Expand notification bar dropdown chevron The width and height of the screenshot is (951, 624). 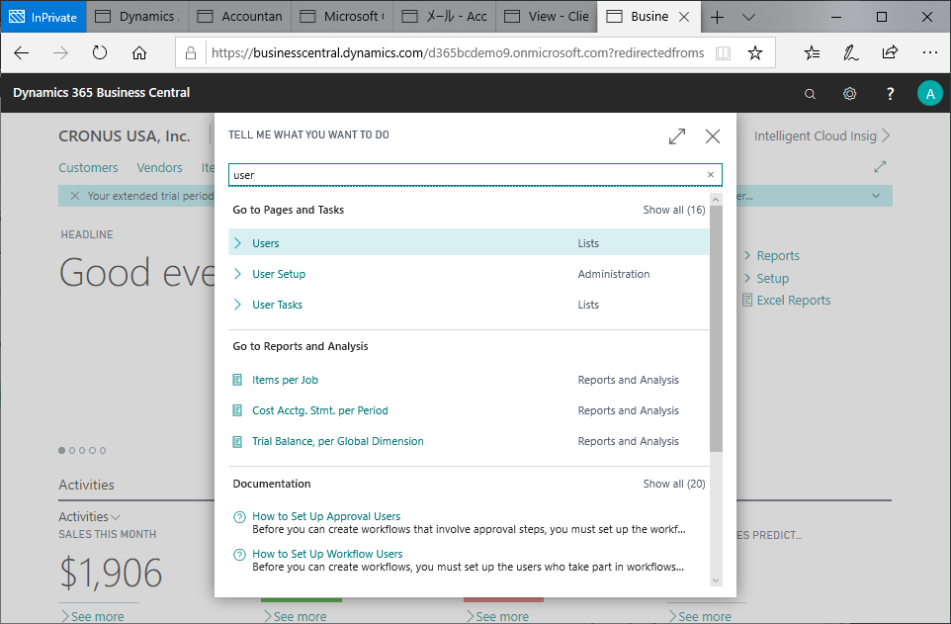click(876, 196)
